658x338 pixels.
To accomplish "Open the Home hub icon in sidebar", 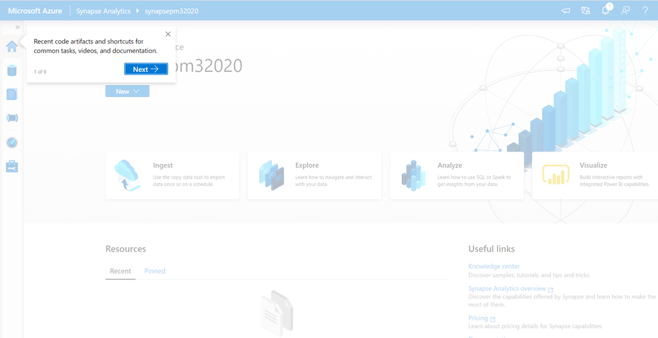I will point(12,47).
